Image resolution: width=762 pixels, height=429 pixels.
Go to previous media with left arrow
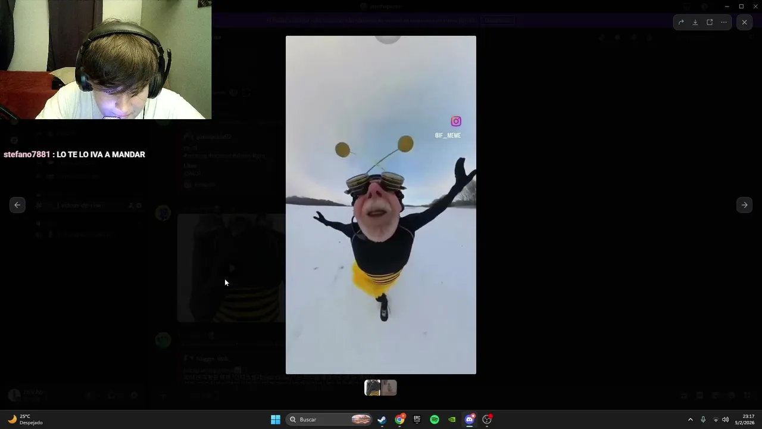(x=17, y=205)
